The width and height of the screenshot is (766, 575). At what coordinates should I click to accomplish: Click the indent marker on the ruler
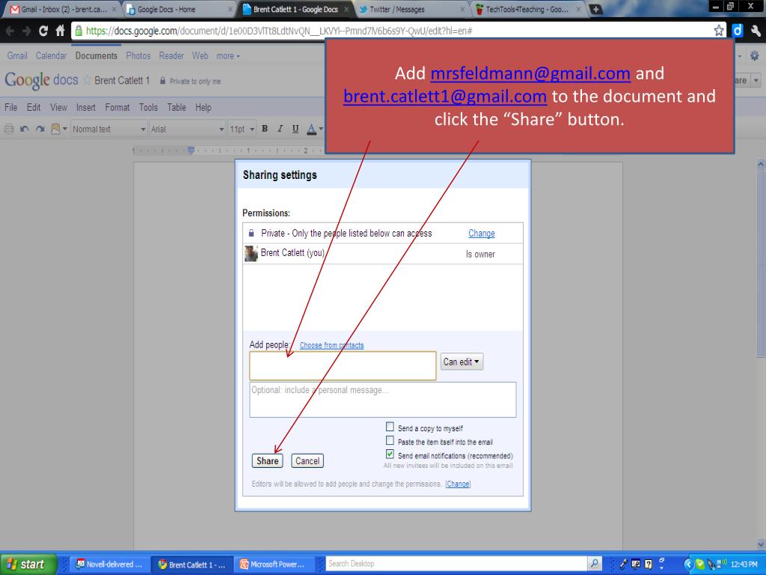191,150
